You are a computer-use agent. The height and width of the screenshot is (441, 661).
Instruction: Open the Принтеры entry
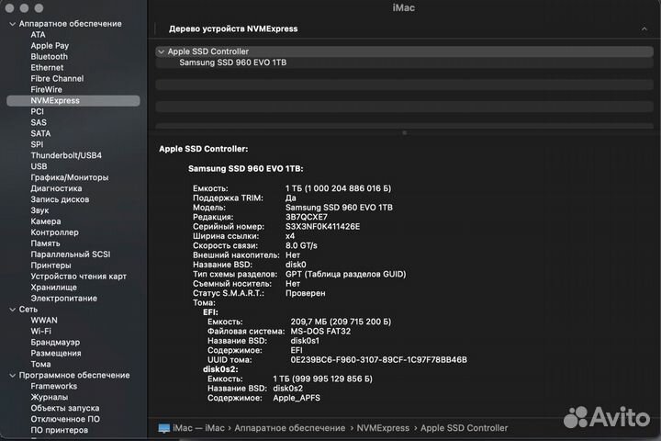(x=50, y=265)
